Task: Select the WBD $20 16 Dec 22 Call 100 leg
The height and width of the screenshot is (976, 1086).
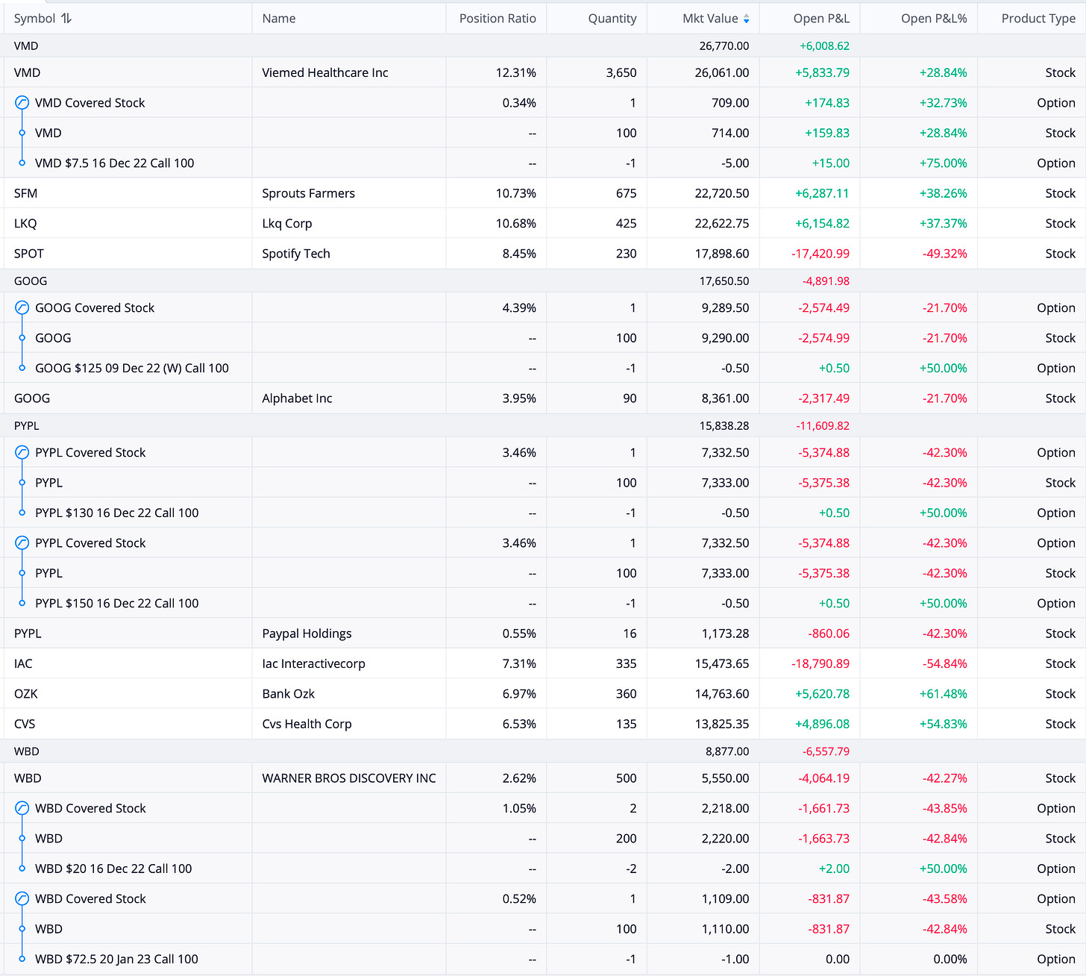Action: coord(113,869)
